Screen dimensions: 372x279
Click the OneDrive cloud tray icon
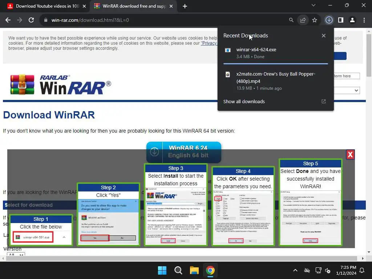click(307, 270)
